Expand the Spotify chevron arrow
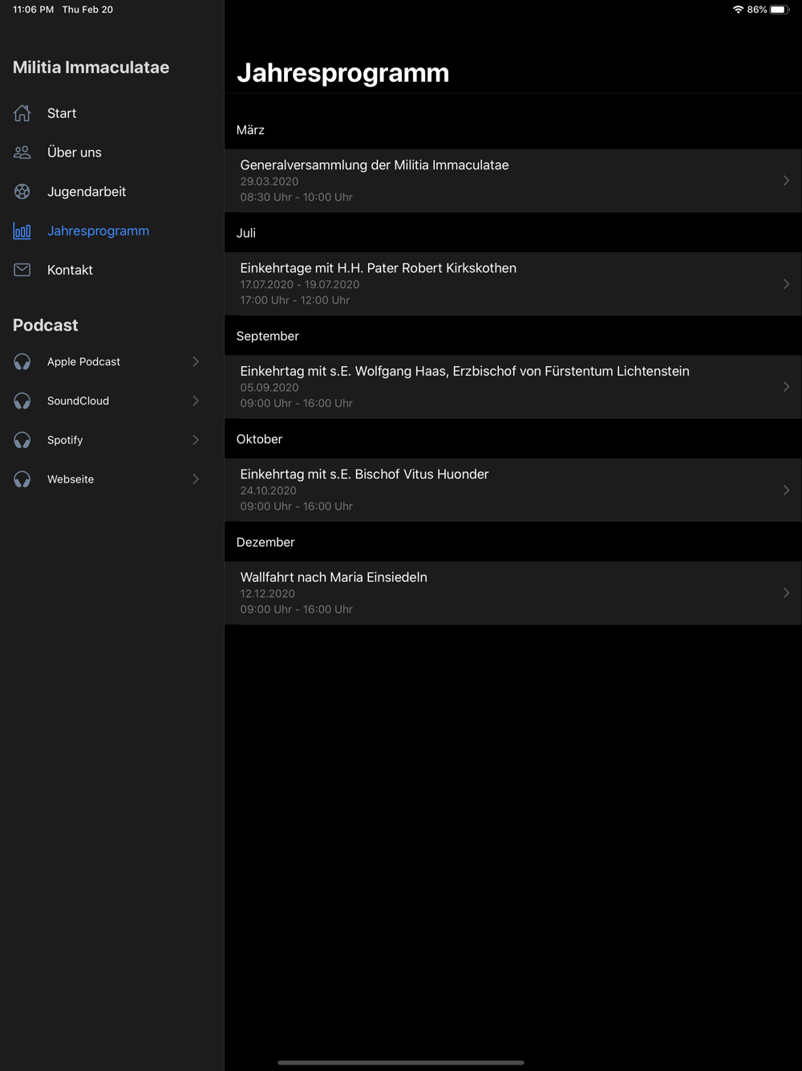This screenshot has width=802, height=1071. click(196, 440)
